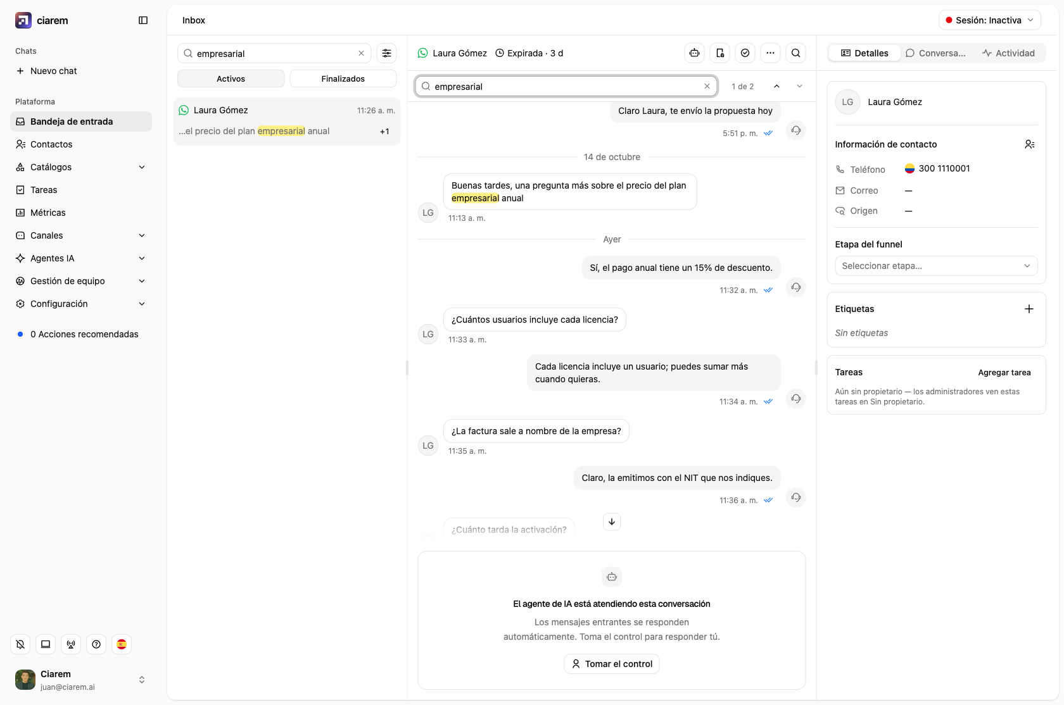Go to next search match arrow
Image resolution: width=1064 pixels, height=705 pixels.
[799, 86]
